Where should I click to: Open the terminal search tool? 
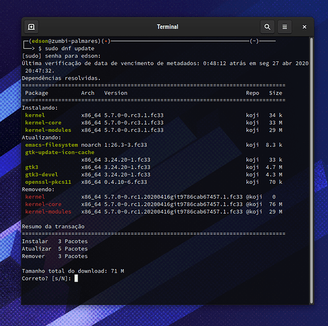[267, 27]
